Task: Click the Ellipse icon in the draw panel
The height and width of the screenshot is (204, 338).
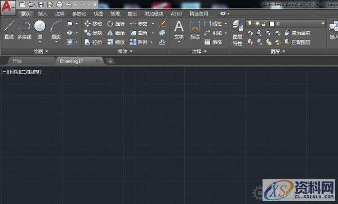Action: click(70, 33)
